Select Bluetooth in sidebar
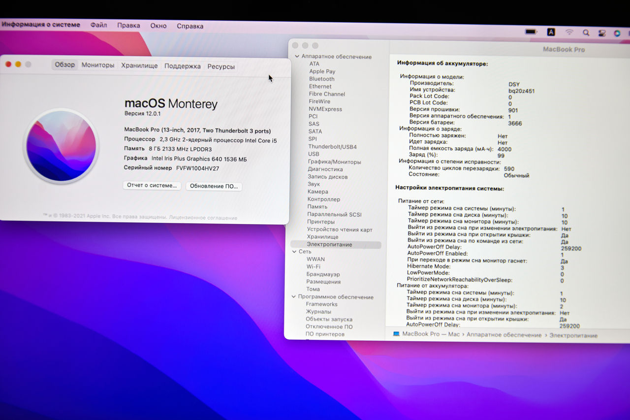This screenshot has width=630, height=420. (322, 79)
